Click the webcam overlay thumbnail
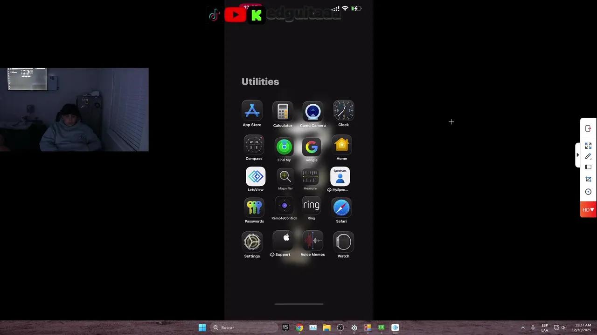597x335 pixels. coord(74,110)
